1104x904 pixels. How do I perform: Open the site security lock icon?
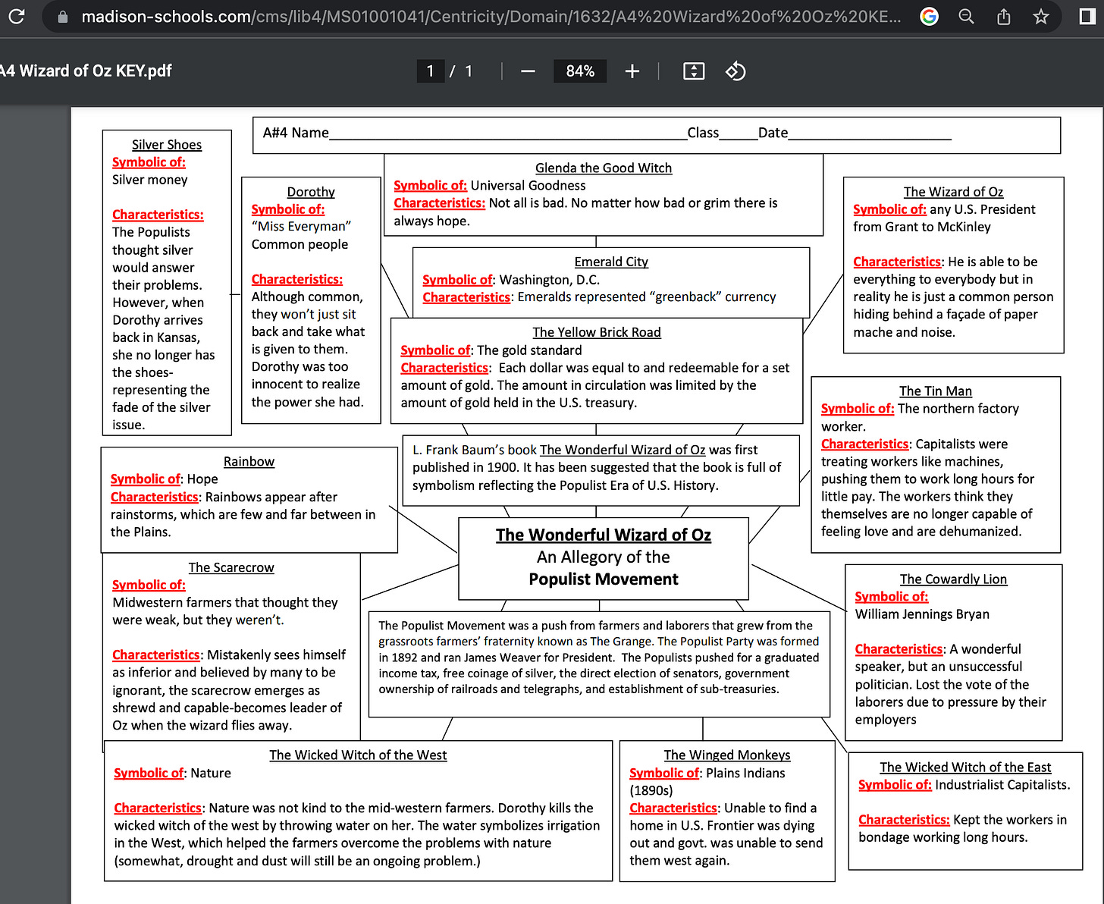[63, 17]
